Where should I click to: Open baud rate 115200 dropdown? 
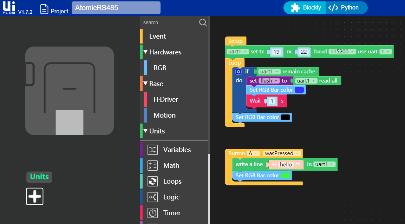342,52
